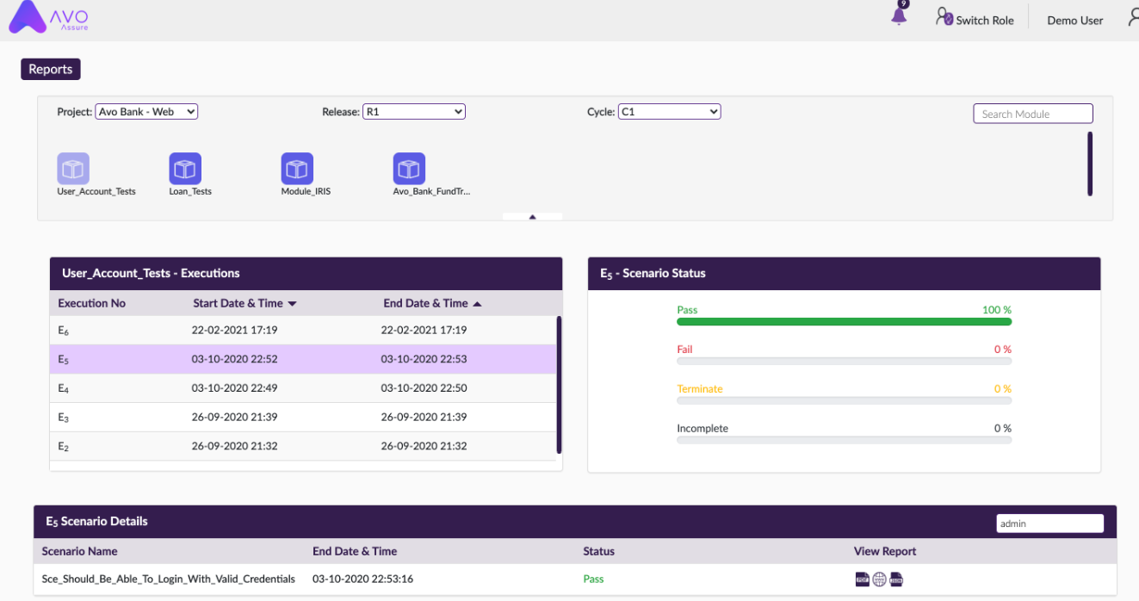Click the Pass status in scenario details

593,579
